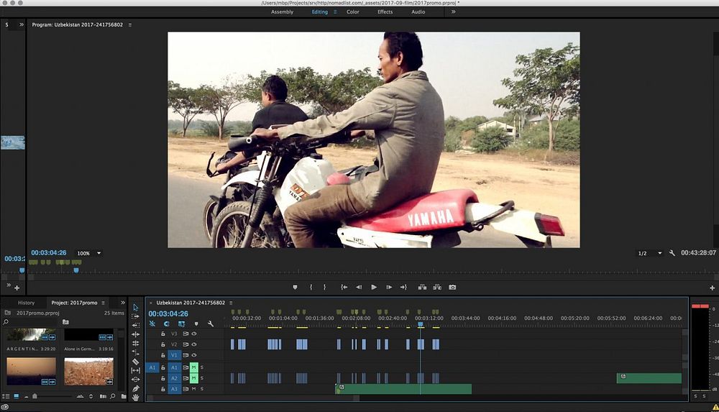Click the Add Marker button in program monitor
This screenshot has height=412, width=719.
(295, 287)
